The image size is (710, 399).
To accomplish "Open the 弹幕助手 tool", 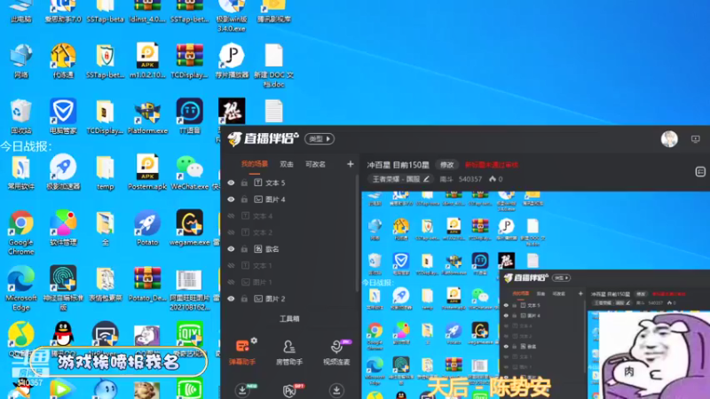I will coord(242,351).
